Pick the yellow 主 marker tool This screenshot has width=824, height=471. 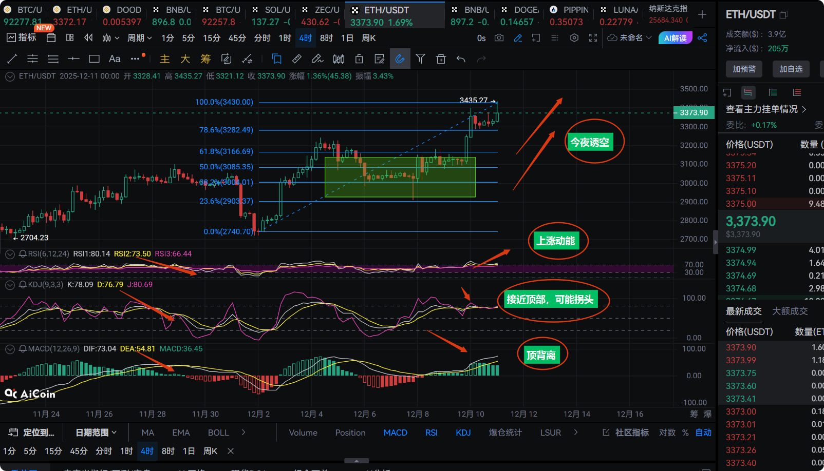(x=164, y=59)
